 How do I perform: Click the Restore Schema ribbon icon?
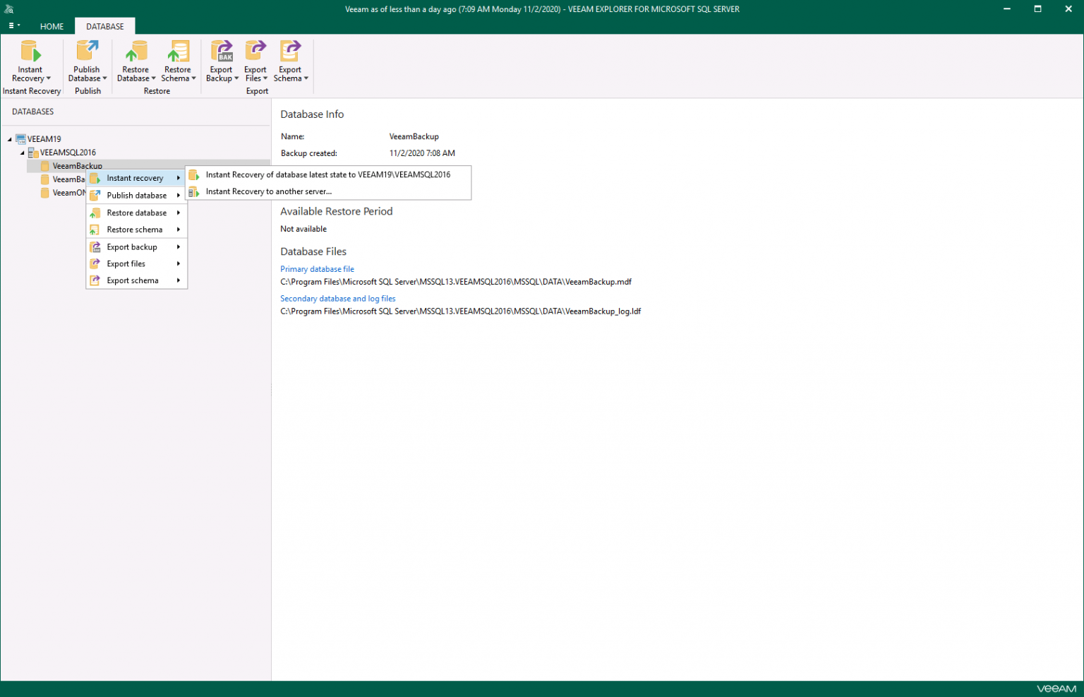(178, 52)
